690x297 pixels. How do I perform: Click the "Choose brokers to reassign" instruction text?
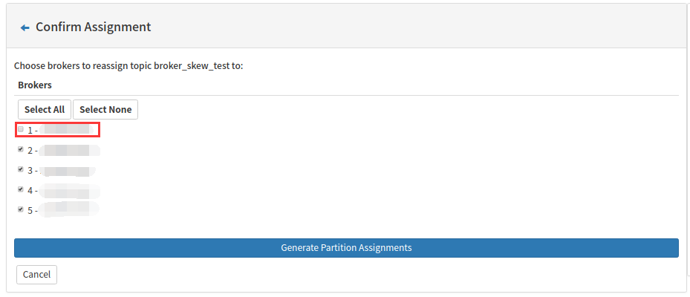[x=74, y=65]
